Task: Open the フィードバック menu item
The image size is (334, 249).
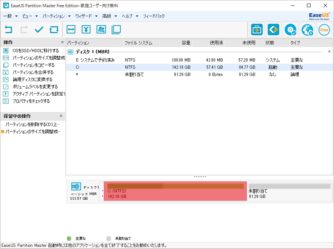Action: 154,16
